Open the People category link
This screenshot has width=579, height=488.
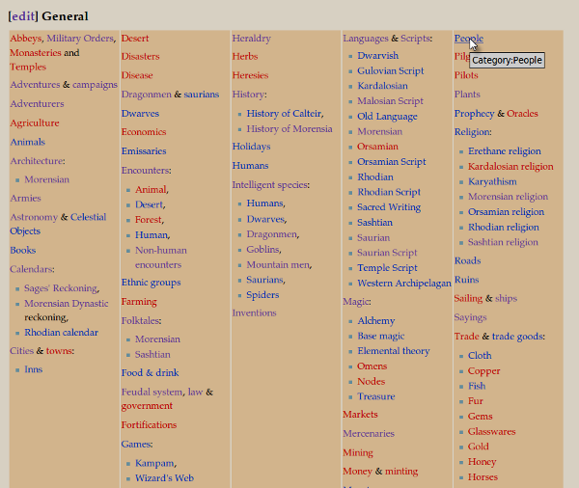(468, 39)
